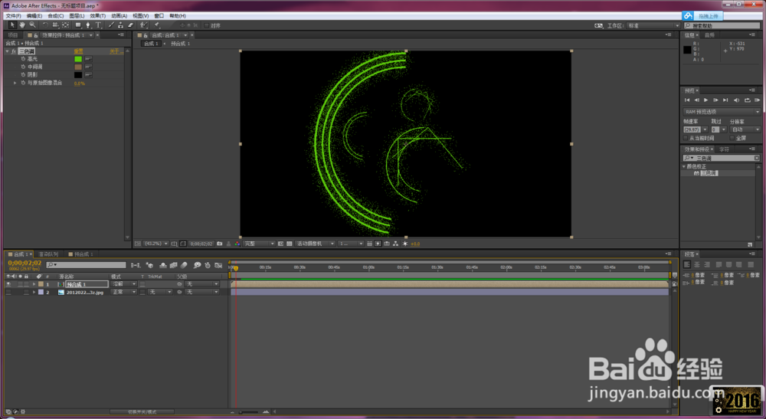Enable 全屏 full screen checkbox
This screenshot has width=766, height=419.
[x=732, y=138]
